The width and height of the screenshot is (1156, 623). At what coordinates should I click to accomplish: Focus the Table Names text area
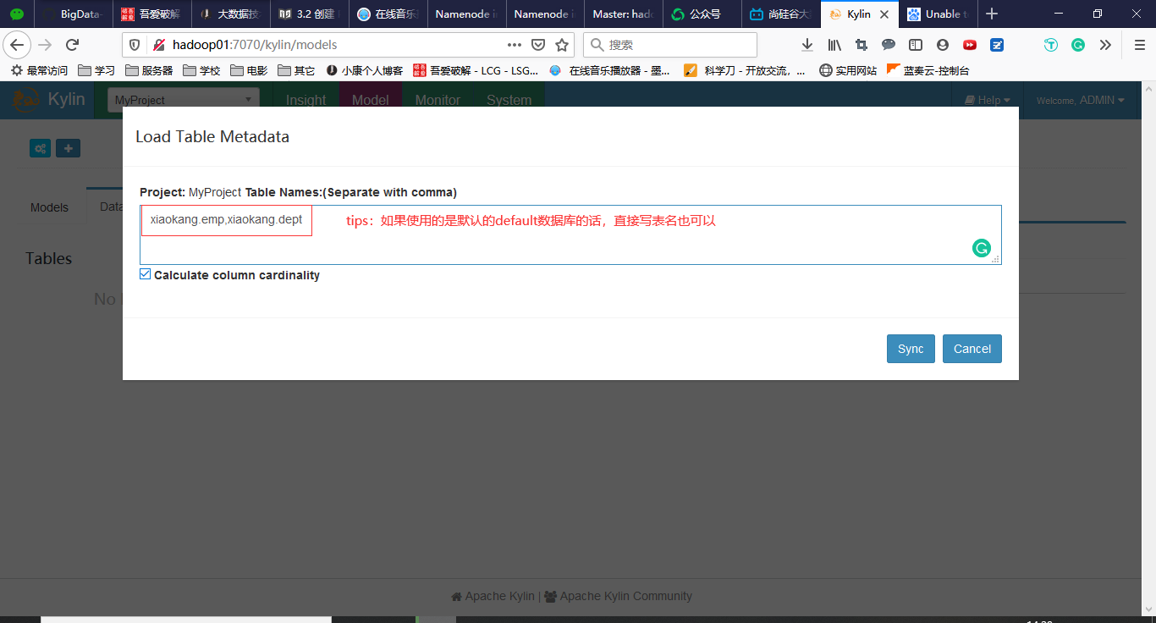click(x=570, y=234)
